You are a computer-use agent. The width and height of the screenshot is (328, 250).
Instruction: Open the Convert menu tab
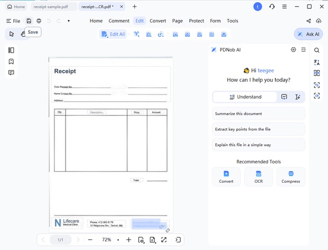point(158,21)
